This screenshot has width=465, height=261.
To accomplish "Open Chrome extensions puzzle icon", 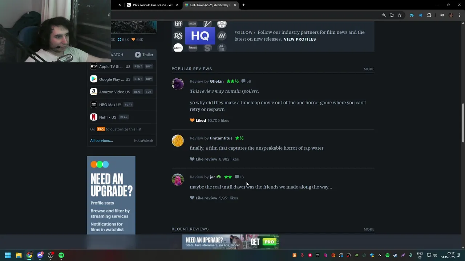I will tap(429, 15).
